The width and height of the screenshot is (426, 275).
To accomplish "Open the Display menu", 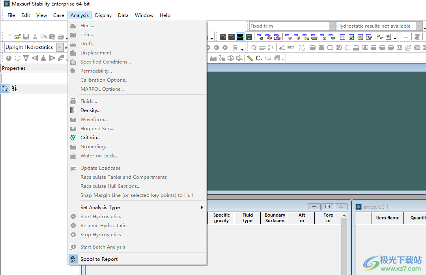I will click(x=103, y=15).
